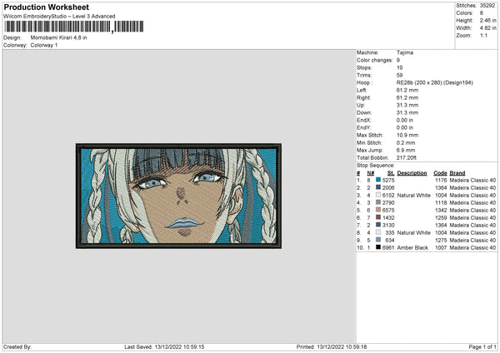
Task: Click 'Printed: 13/12/2022 10:59:18' footer
Action: point(332,346)
